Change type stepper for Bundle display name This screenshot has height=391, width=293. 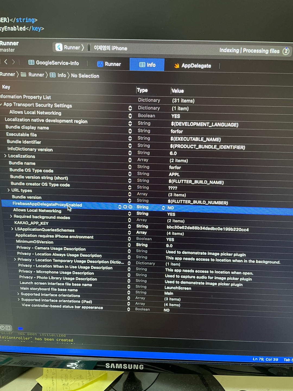click(x=130, y=131)
